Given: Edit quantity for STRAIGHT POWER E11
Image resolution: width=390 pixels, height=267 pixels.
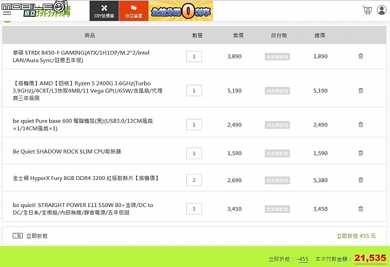Looking at the screenshot, I should 194,209.
